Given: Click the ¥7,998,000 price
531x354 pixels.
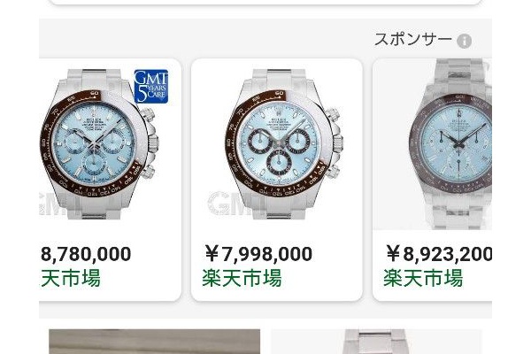Looking at the screenshot, I should pos(258,254).
